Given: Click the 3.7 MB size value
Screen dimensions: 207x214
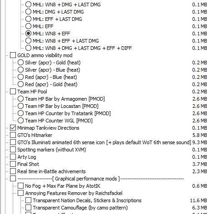Looking at the screenshot, I should pyautogui.click(x=200, y=164).
